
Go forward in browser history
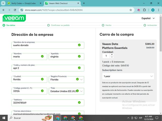9,10
